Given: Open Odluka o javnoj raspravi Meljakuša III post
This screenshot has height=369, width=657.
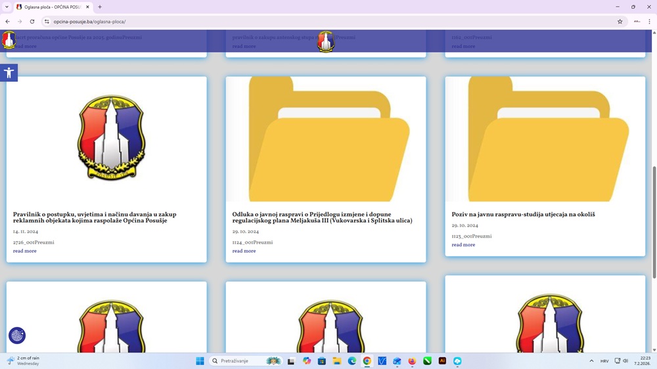Looking at the screenshot, I should click(322, 217).
